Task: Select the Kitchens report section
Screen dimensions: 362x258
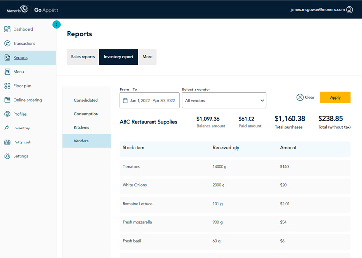Action: point(81,127)
